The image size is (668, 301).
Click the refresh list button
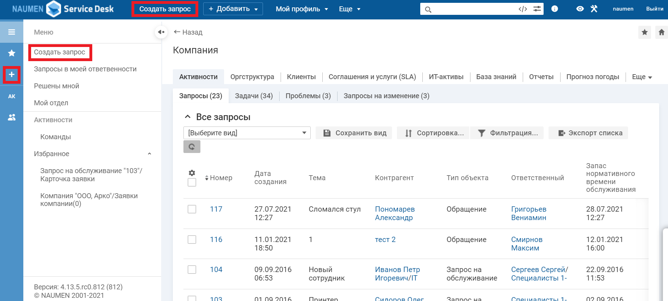point(192,147)
